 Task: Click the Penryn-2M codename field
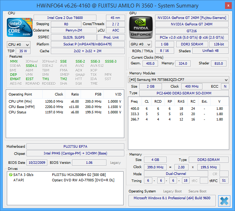pyautogui.click(x=73, y=30)
